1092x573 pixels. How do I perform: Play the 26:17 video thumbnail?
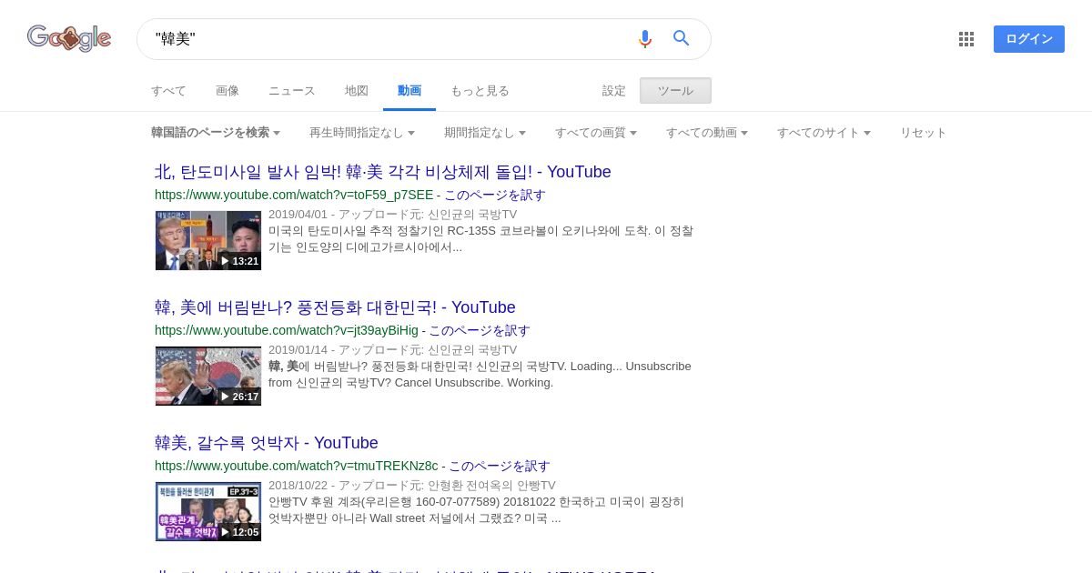pos(208,376)
